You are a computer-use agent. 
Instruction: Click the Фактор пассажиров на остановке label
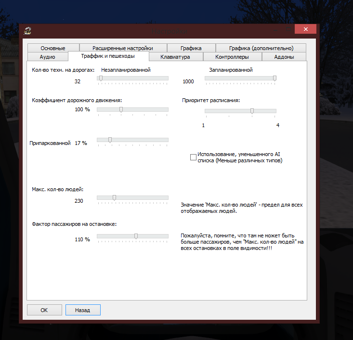coord(74,224)
